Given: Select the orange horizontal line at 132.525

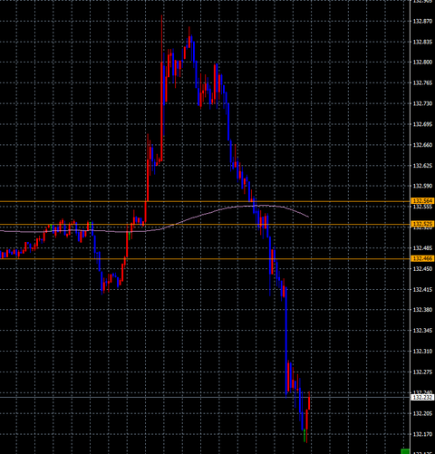Looking at the screenshot, I should [x=206, y=225].
